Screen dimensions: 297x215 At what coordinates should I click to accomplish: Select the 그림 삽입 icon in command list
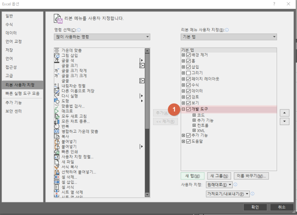[x=57, y=56]
